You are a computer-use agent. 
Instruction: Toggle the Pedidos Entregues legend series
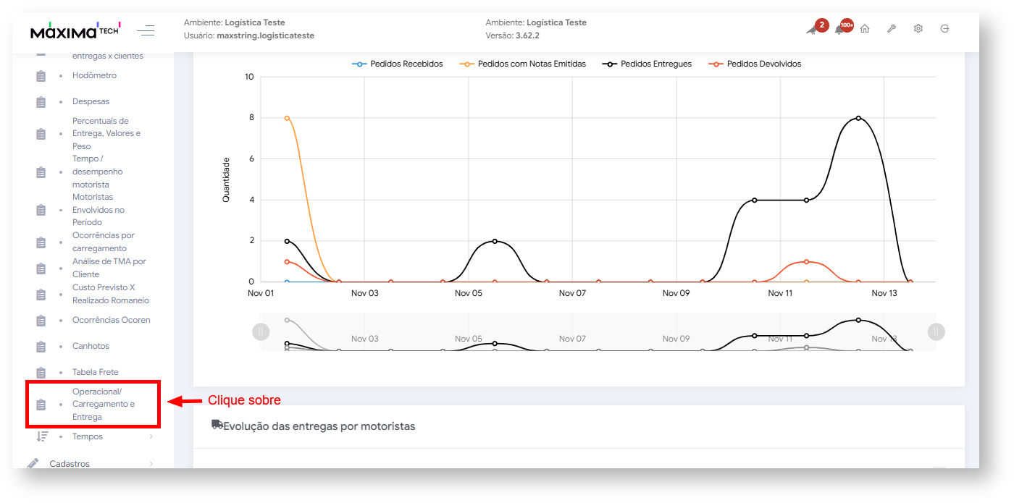pyautogui.click(x=647, y=64)
